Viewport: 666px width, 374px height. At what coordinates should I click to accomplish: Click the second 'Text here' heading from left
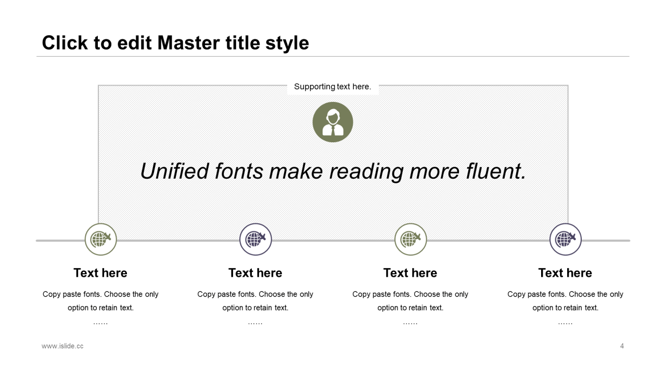(255, 273)
